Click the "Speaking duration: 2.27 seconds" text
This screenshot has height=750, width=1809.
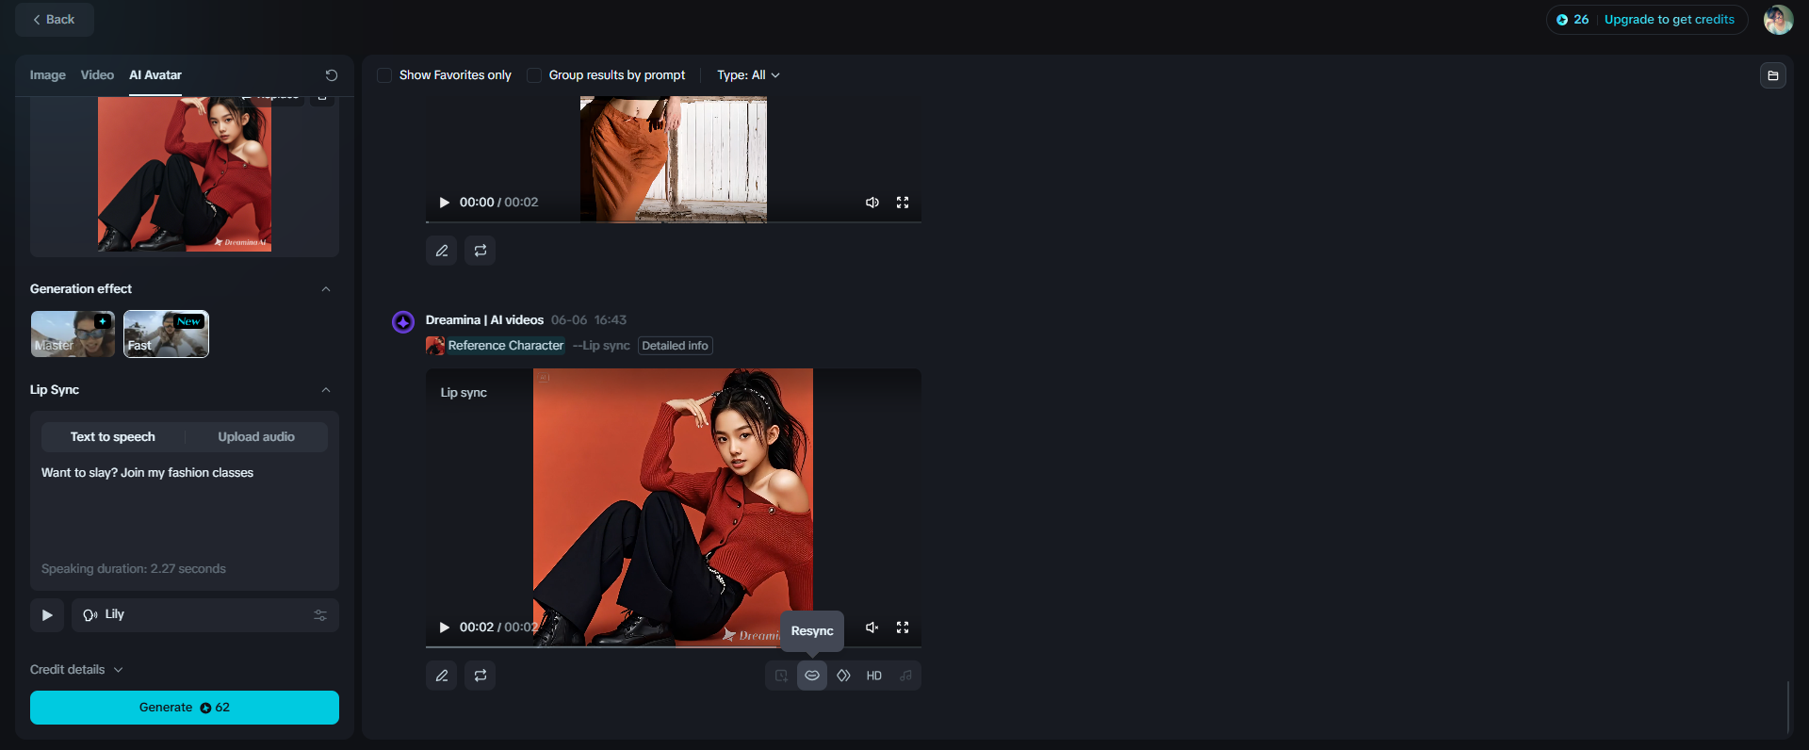click(134, 569)
